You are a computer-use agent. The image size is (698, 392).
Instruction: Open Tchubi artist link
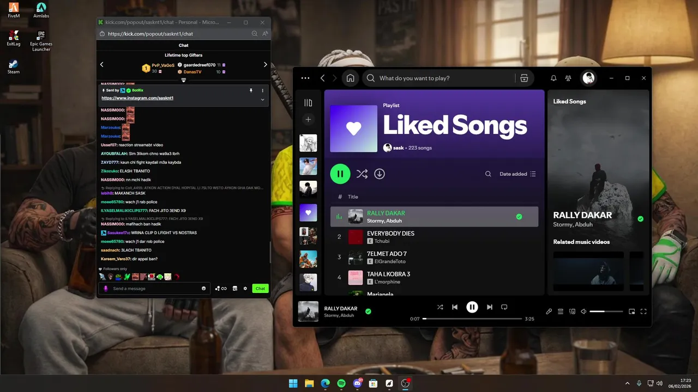pos(382,241)
